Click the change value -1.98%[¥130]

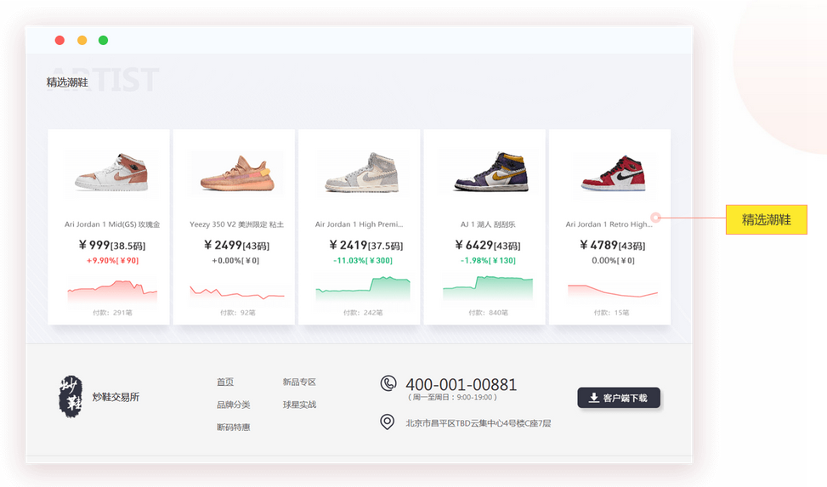coord(488,261)
